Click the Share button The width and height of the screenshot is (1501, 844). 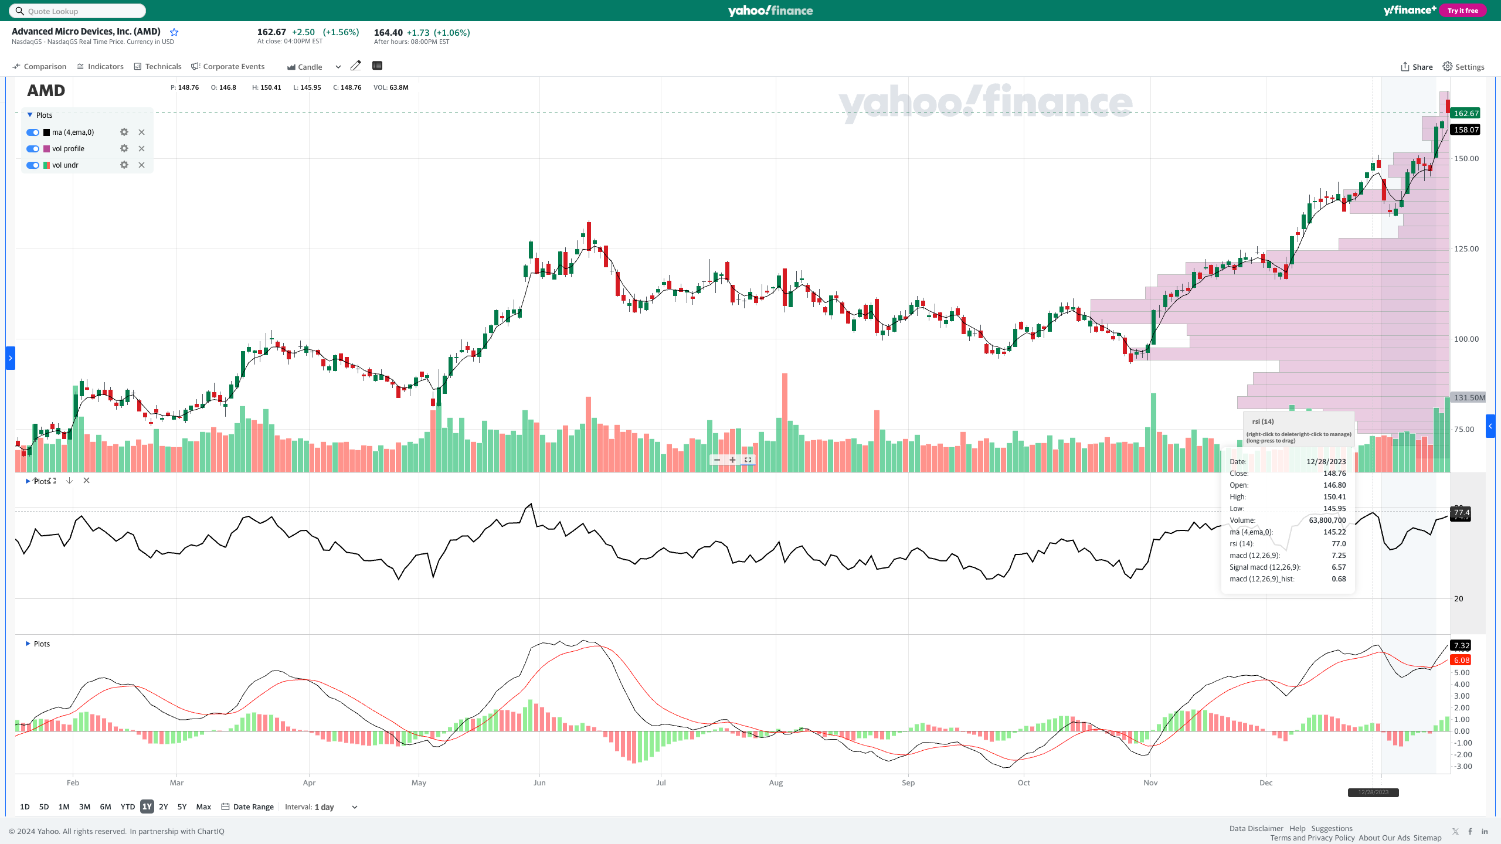[1417, 67]
